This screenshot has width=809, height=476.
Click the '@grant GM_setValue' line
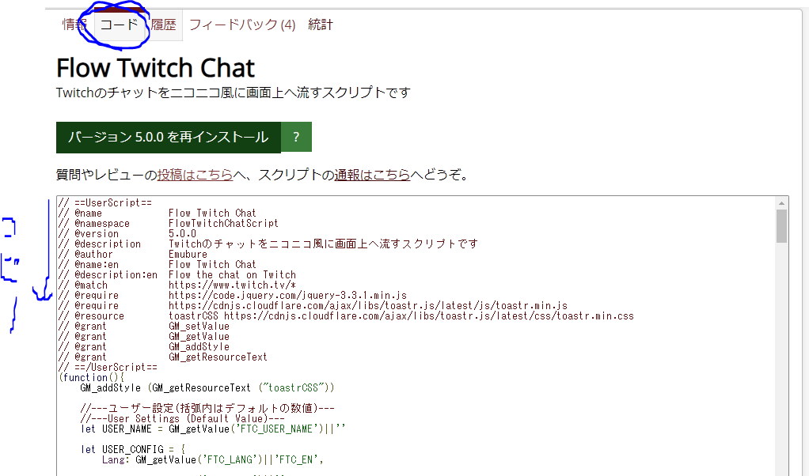pos(144,327)
